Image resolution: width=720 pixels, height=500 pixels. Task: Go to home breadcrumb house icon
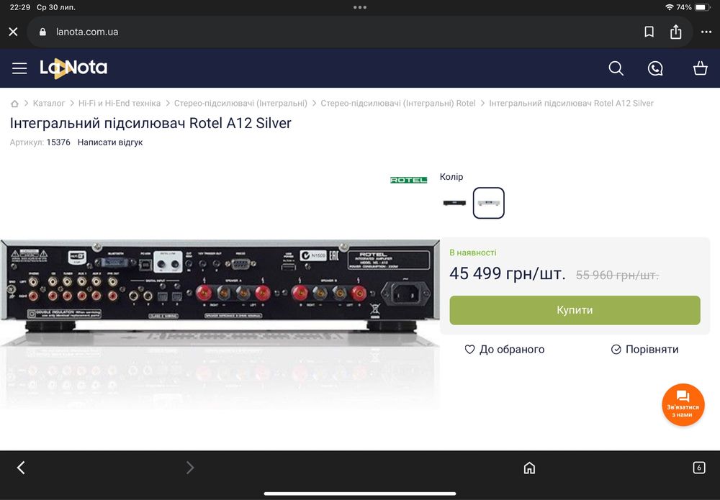coord(14,103)
